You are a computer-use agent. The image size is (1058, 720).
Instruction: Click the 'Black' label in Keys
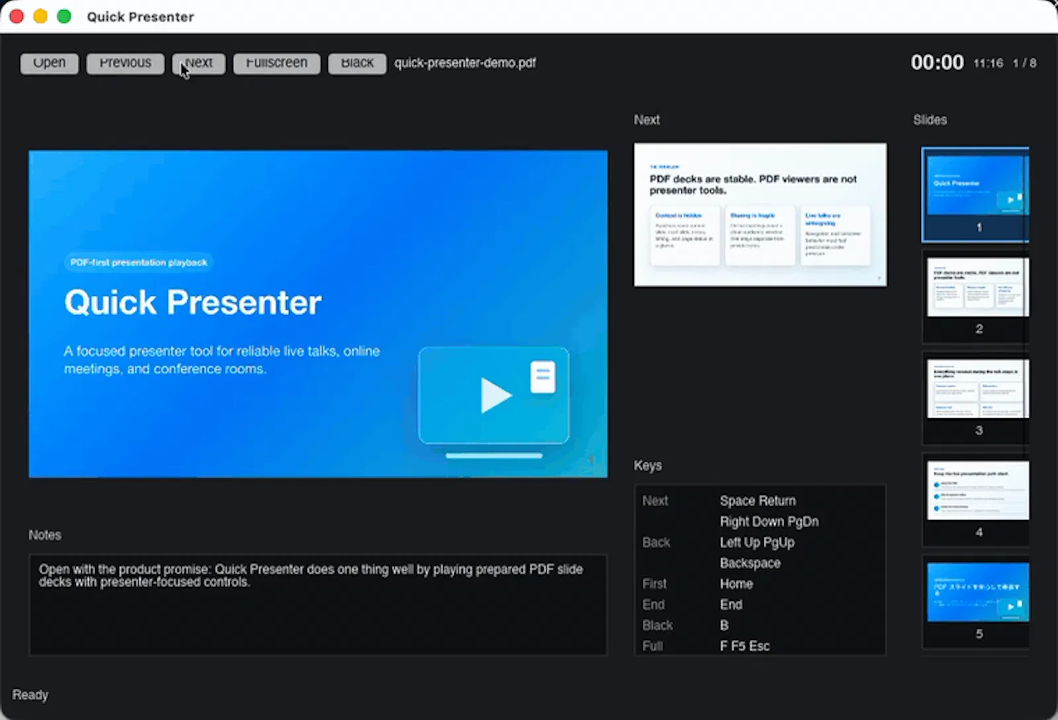(657, 625)
